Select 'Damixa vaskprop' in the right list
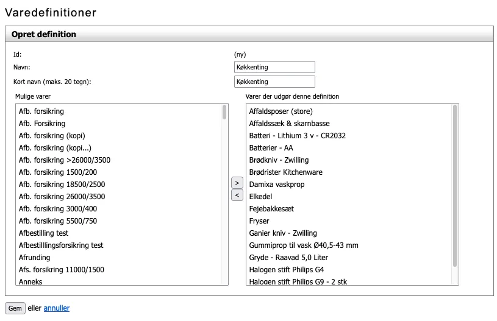Screen dimensions: 497x321 (276, 185)
